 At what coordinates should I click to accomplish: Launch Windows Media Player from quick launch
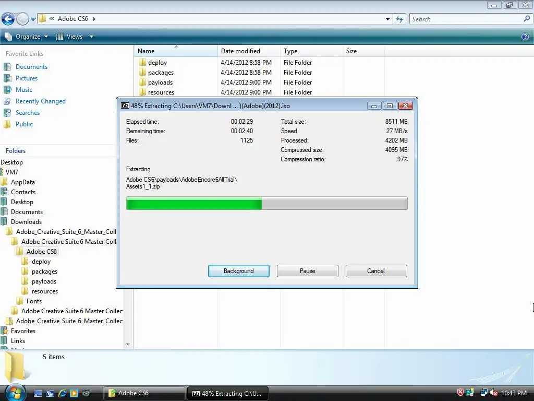[74, 393]
